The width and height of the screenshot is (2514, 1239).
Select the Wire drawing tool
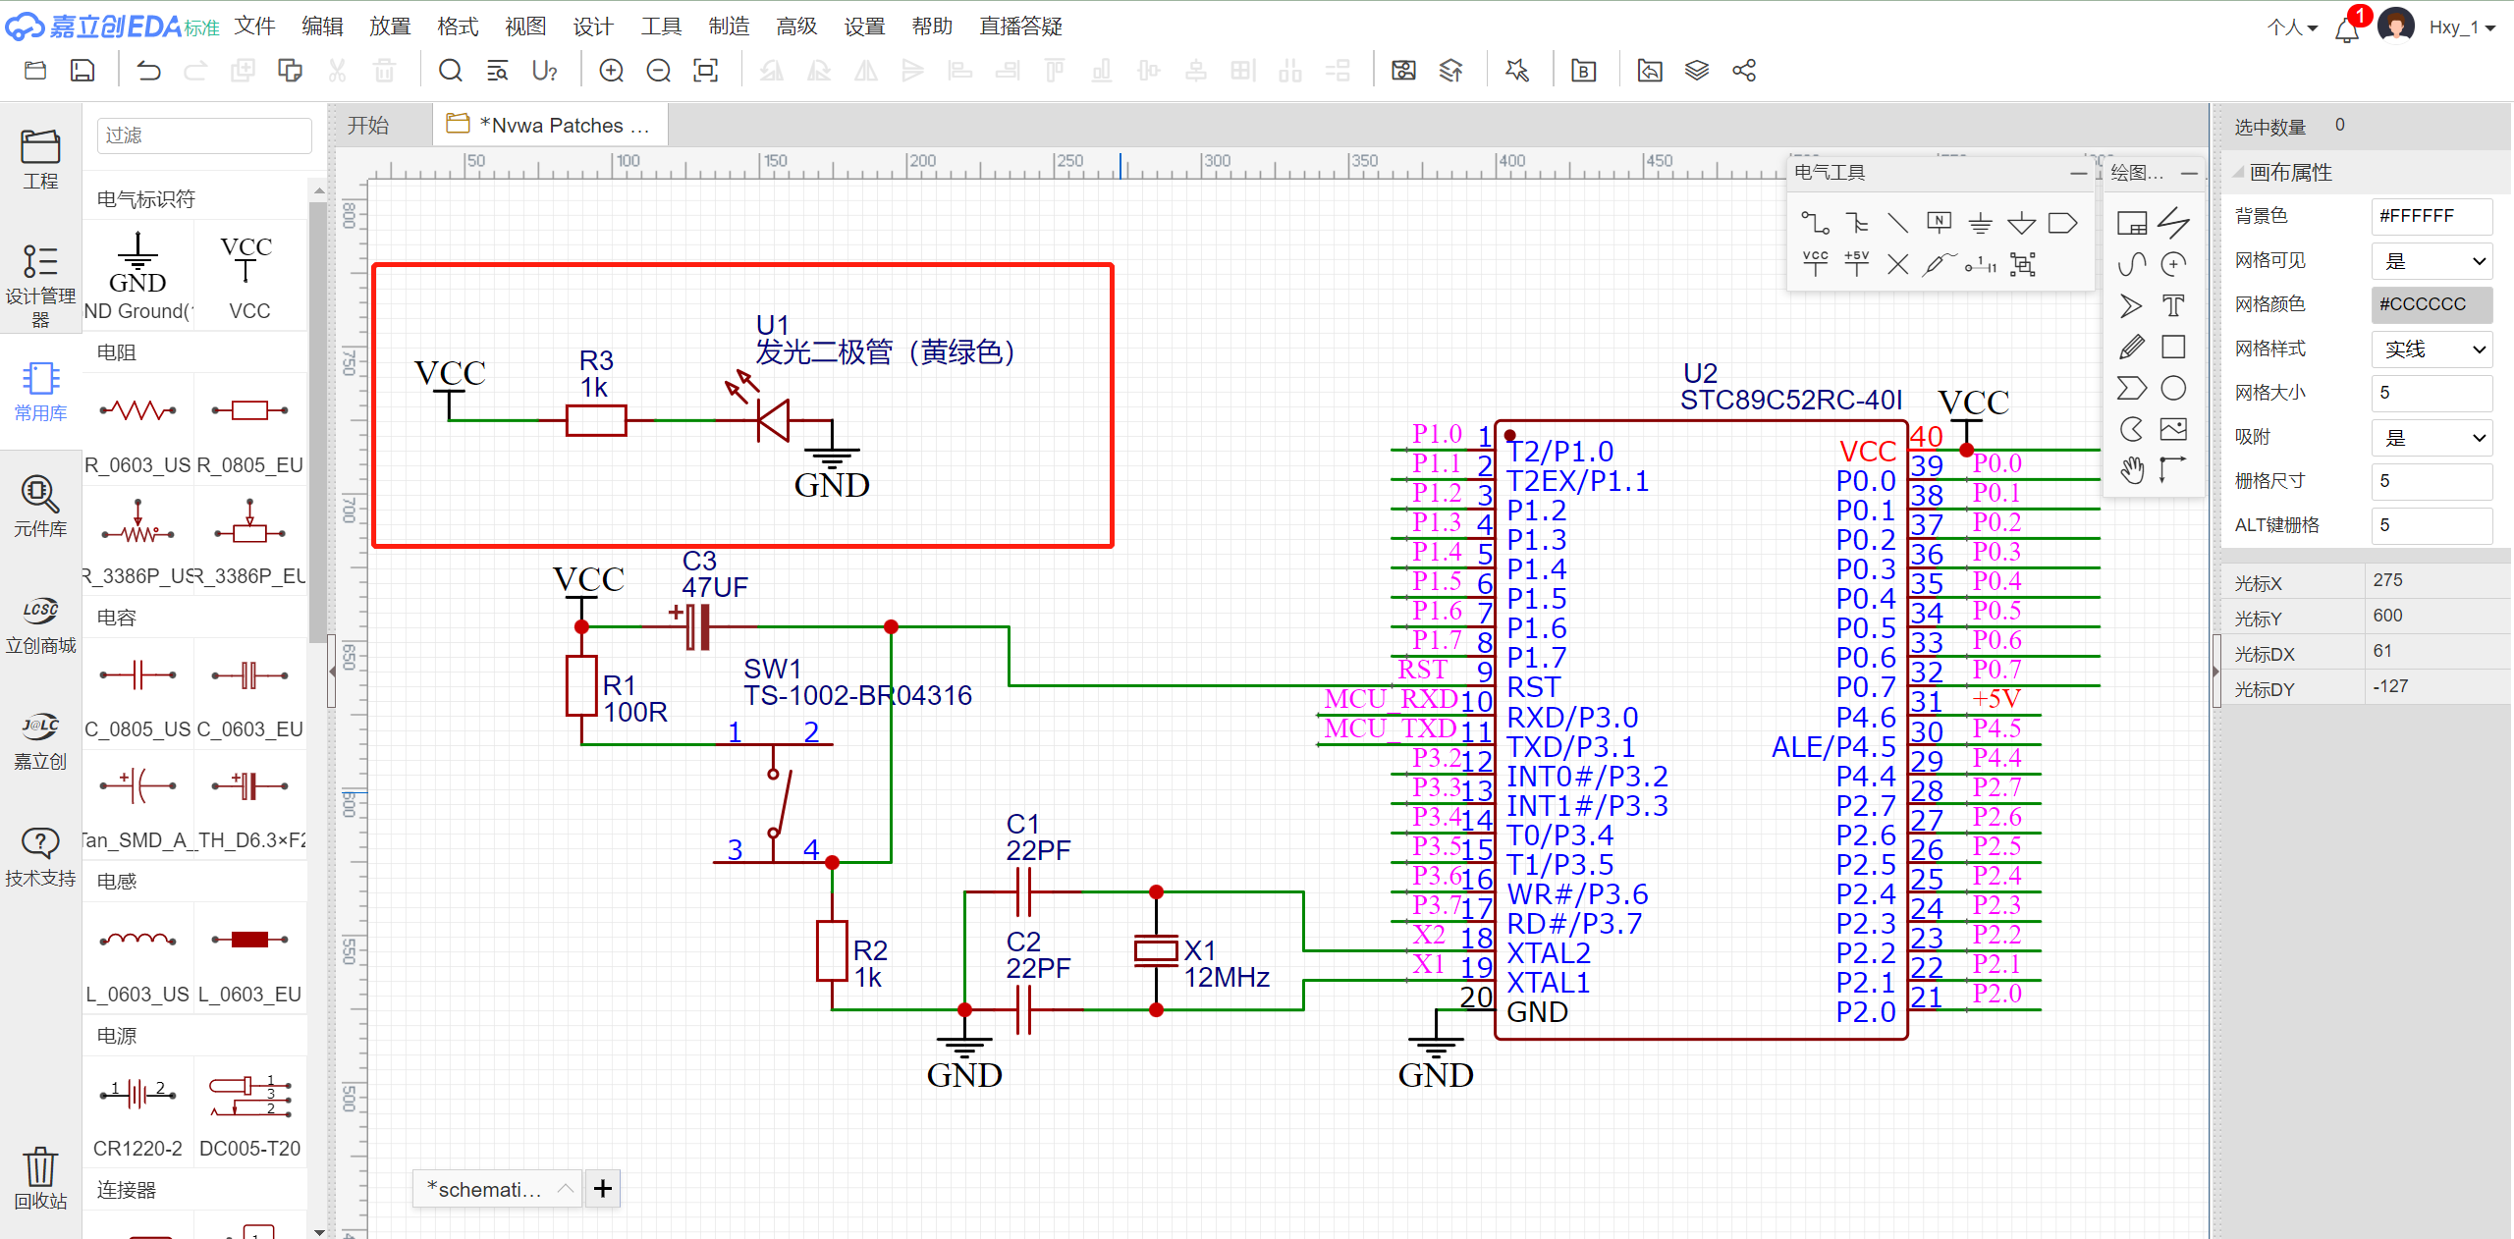pyautogui.click(x=1815, y=224)
